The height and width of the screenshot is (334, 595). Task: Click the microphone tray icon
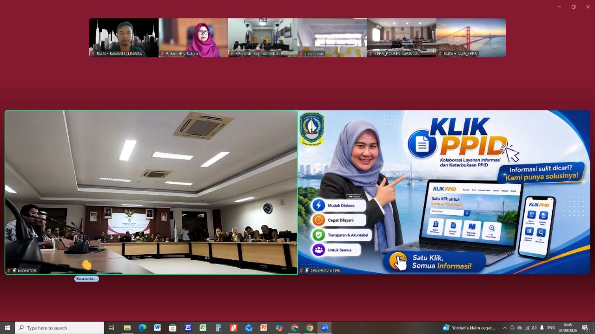542,328
